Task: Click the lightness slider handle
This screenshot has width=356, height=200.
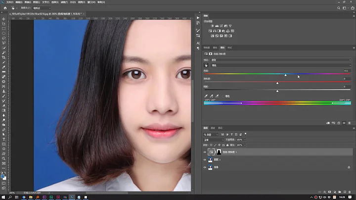Action: tap(277, 91)
